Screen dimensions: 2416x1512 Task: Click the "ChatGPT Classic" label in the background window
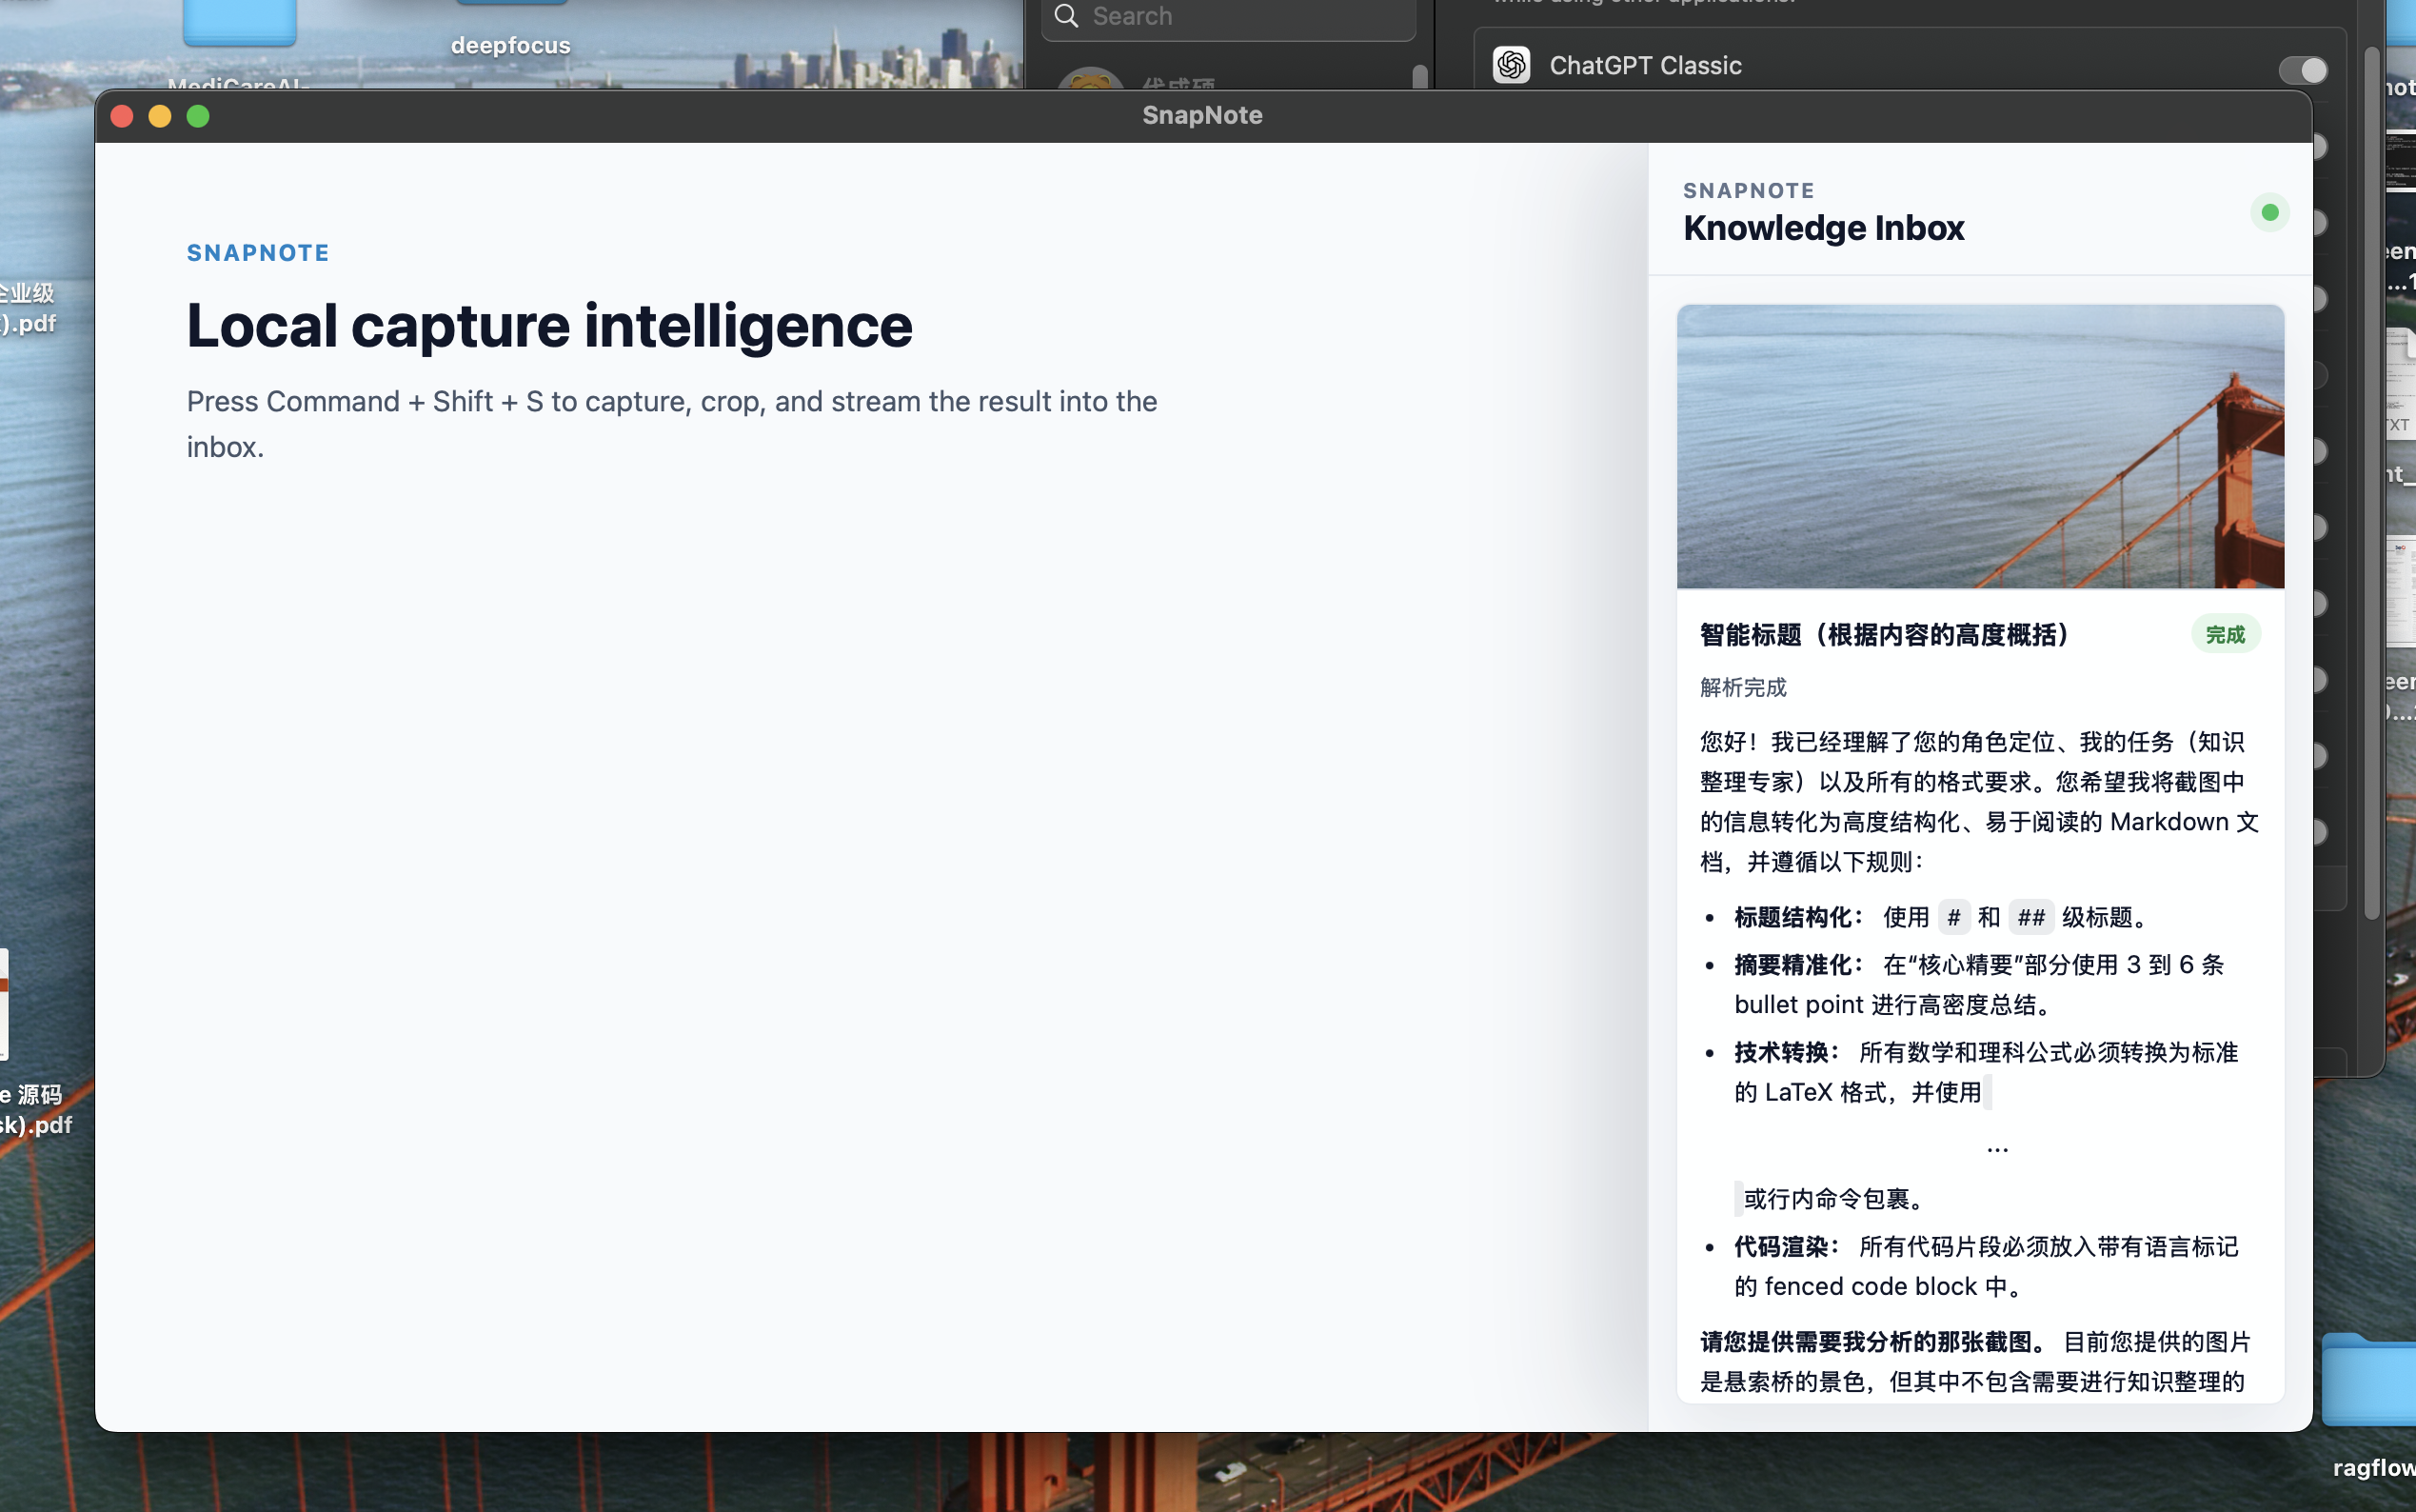pos(1644,66)
